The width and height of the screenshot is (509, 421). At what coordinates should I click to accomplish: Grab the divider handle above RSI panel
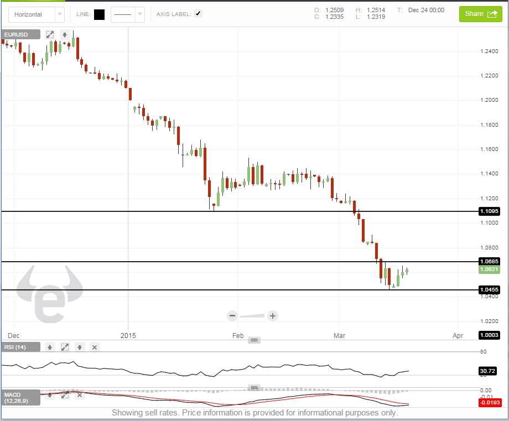pos(254,340)
